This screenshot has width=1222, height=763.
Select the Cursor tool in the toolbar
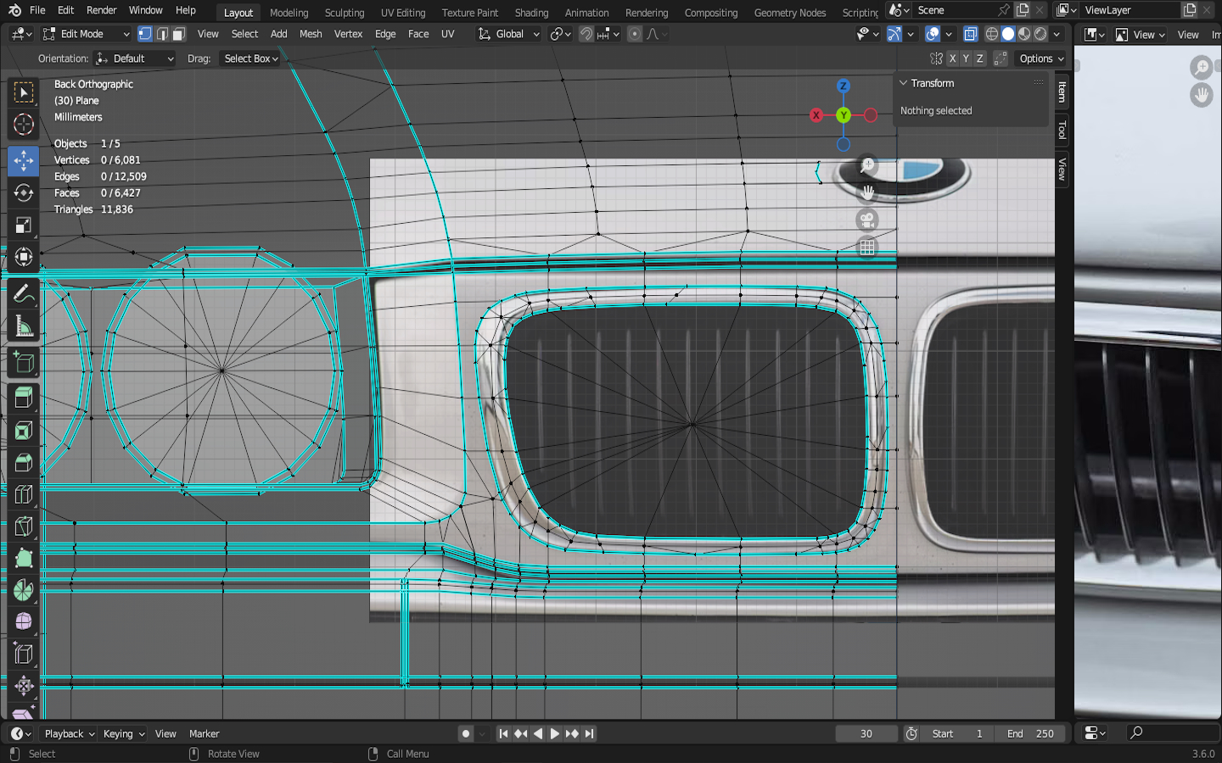pos(24,125)
